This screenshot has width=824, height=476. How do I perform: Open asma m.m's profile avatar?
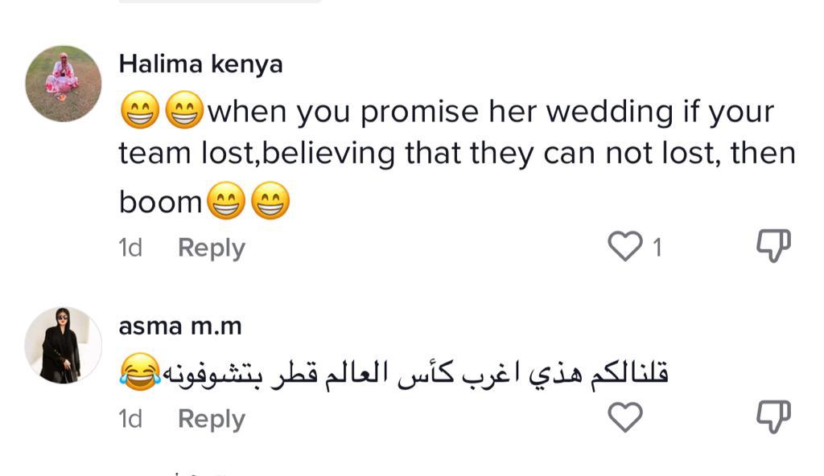pos(64,344)
